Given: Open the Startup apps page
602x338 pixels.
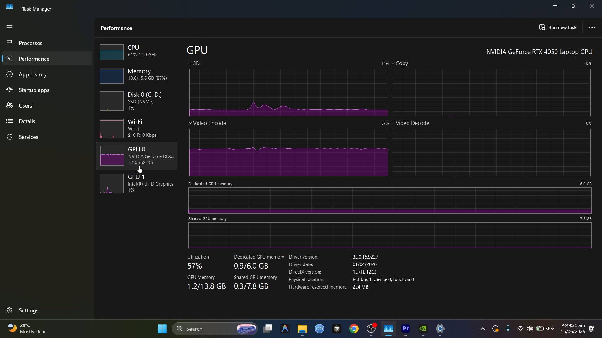Looking at the screenshot, I should (x=47, y=90).
